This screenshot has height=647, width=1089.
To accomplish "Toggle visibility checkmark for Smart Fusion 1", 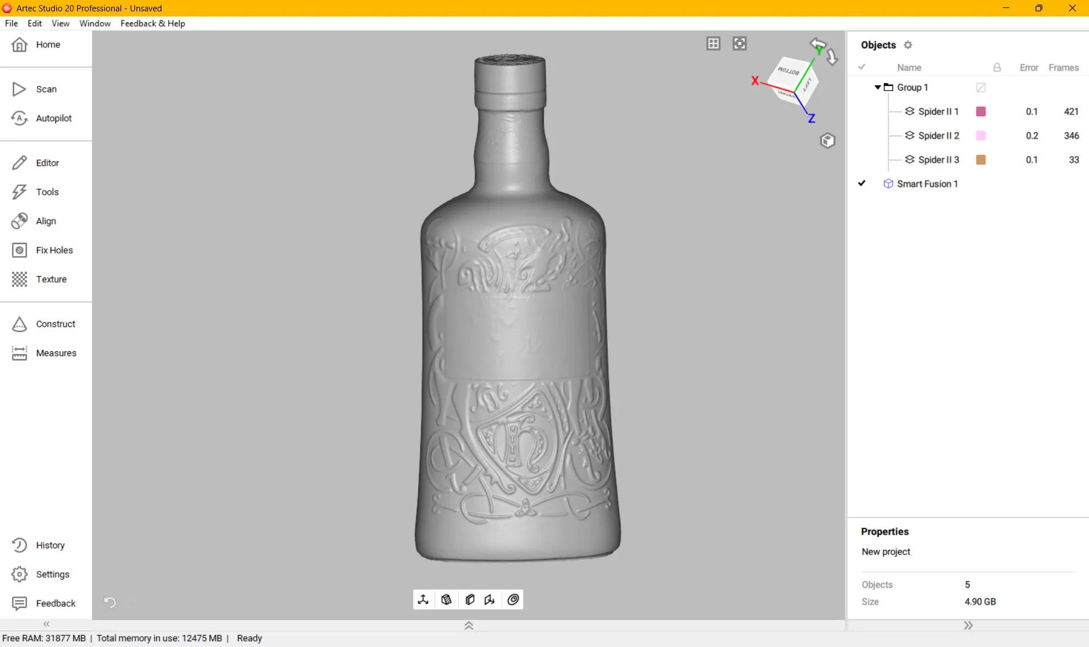I will 862,183.
